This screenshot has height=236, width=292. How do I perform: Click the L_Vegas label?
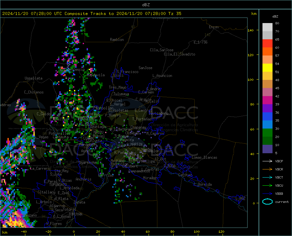[x=42, y=137]
